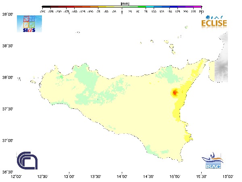This screenshot has height=182, width=242.
Task: Click the cyan segment of the color scale
Action: click(150, 7)
